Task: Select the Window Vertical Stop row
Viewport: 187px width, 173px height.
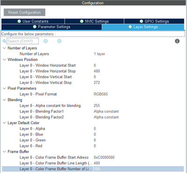Action: point(93,83)
